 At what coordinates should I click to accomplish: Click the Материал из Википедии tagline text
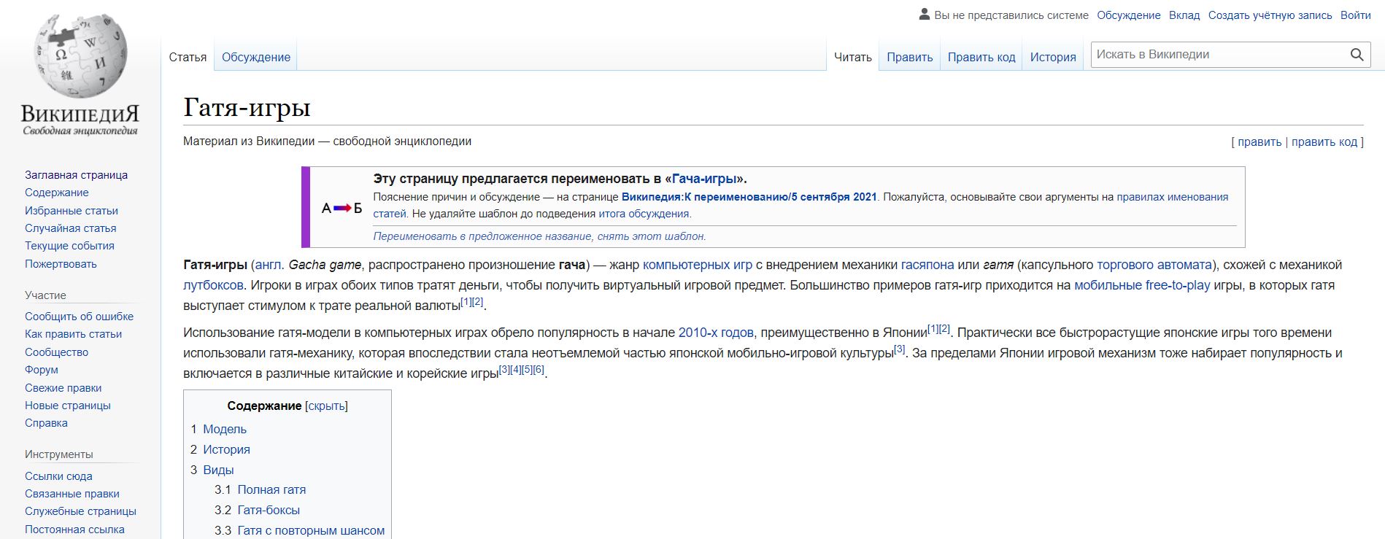[327, 141]
